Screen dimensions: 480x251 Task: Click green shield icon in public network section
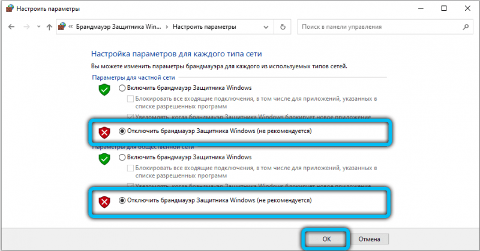104,159
